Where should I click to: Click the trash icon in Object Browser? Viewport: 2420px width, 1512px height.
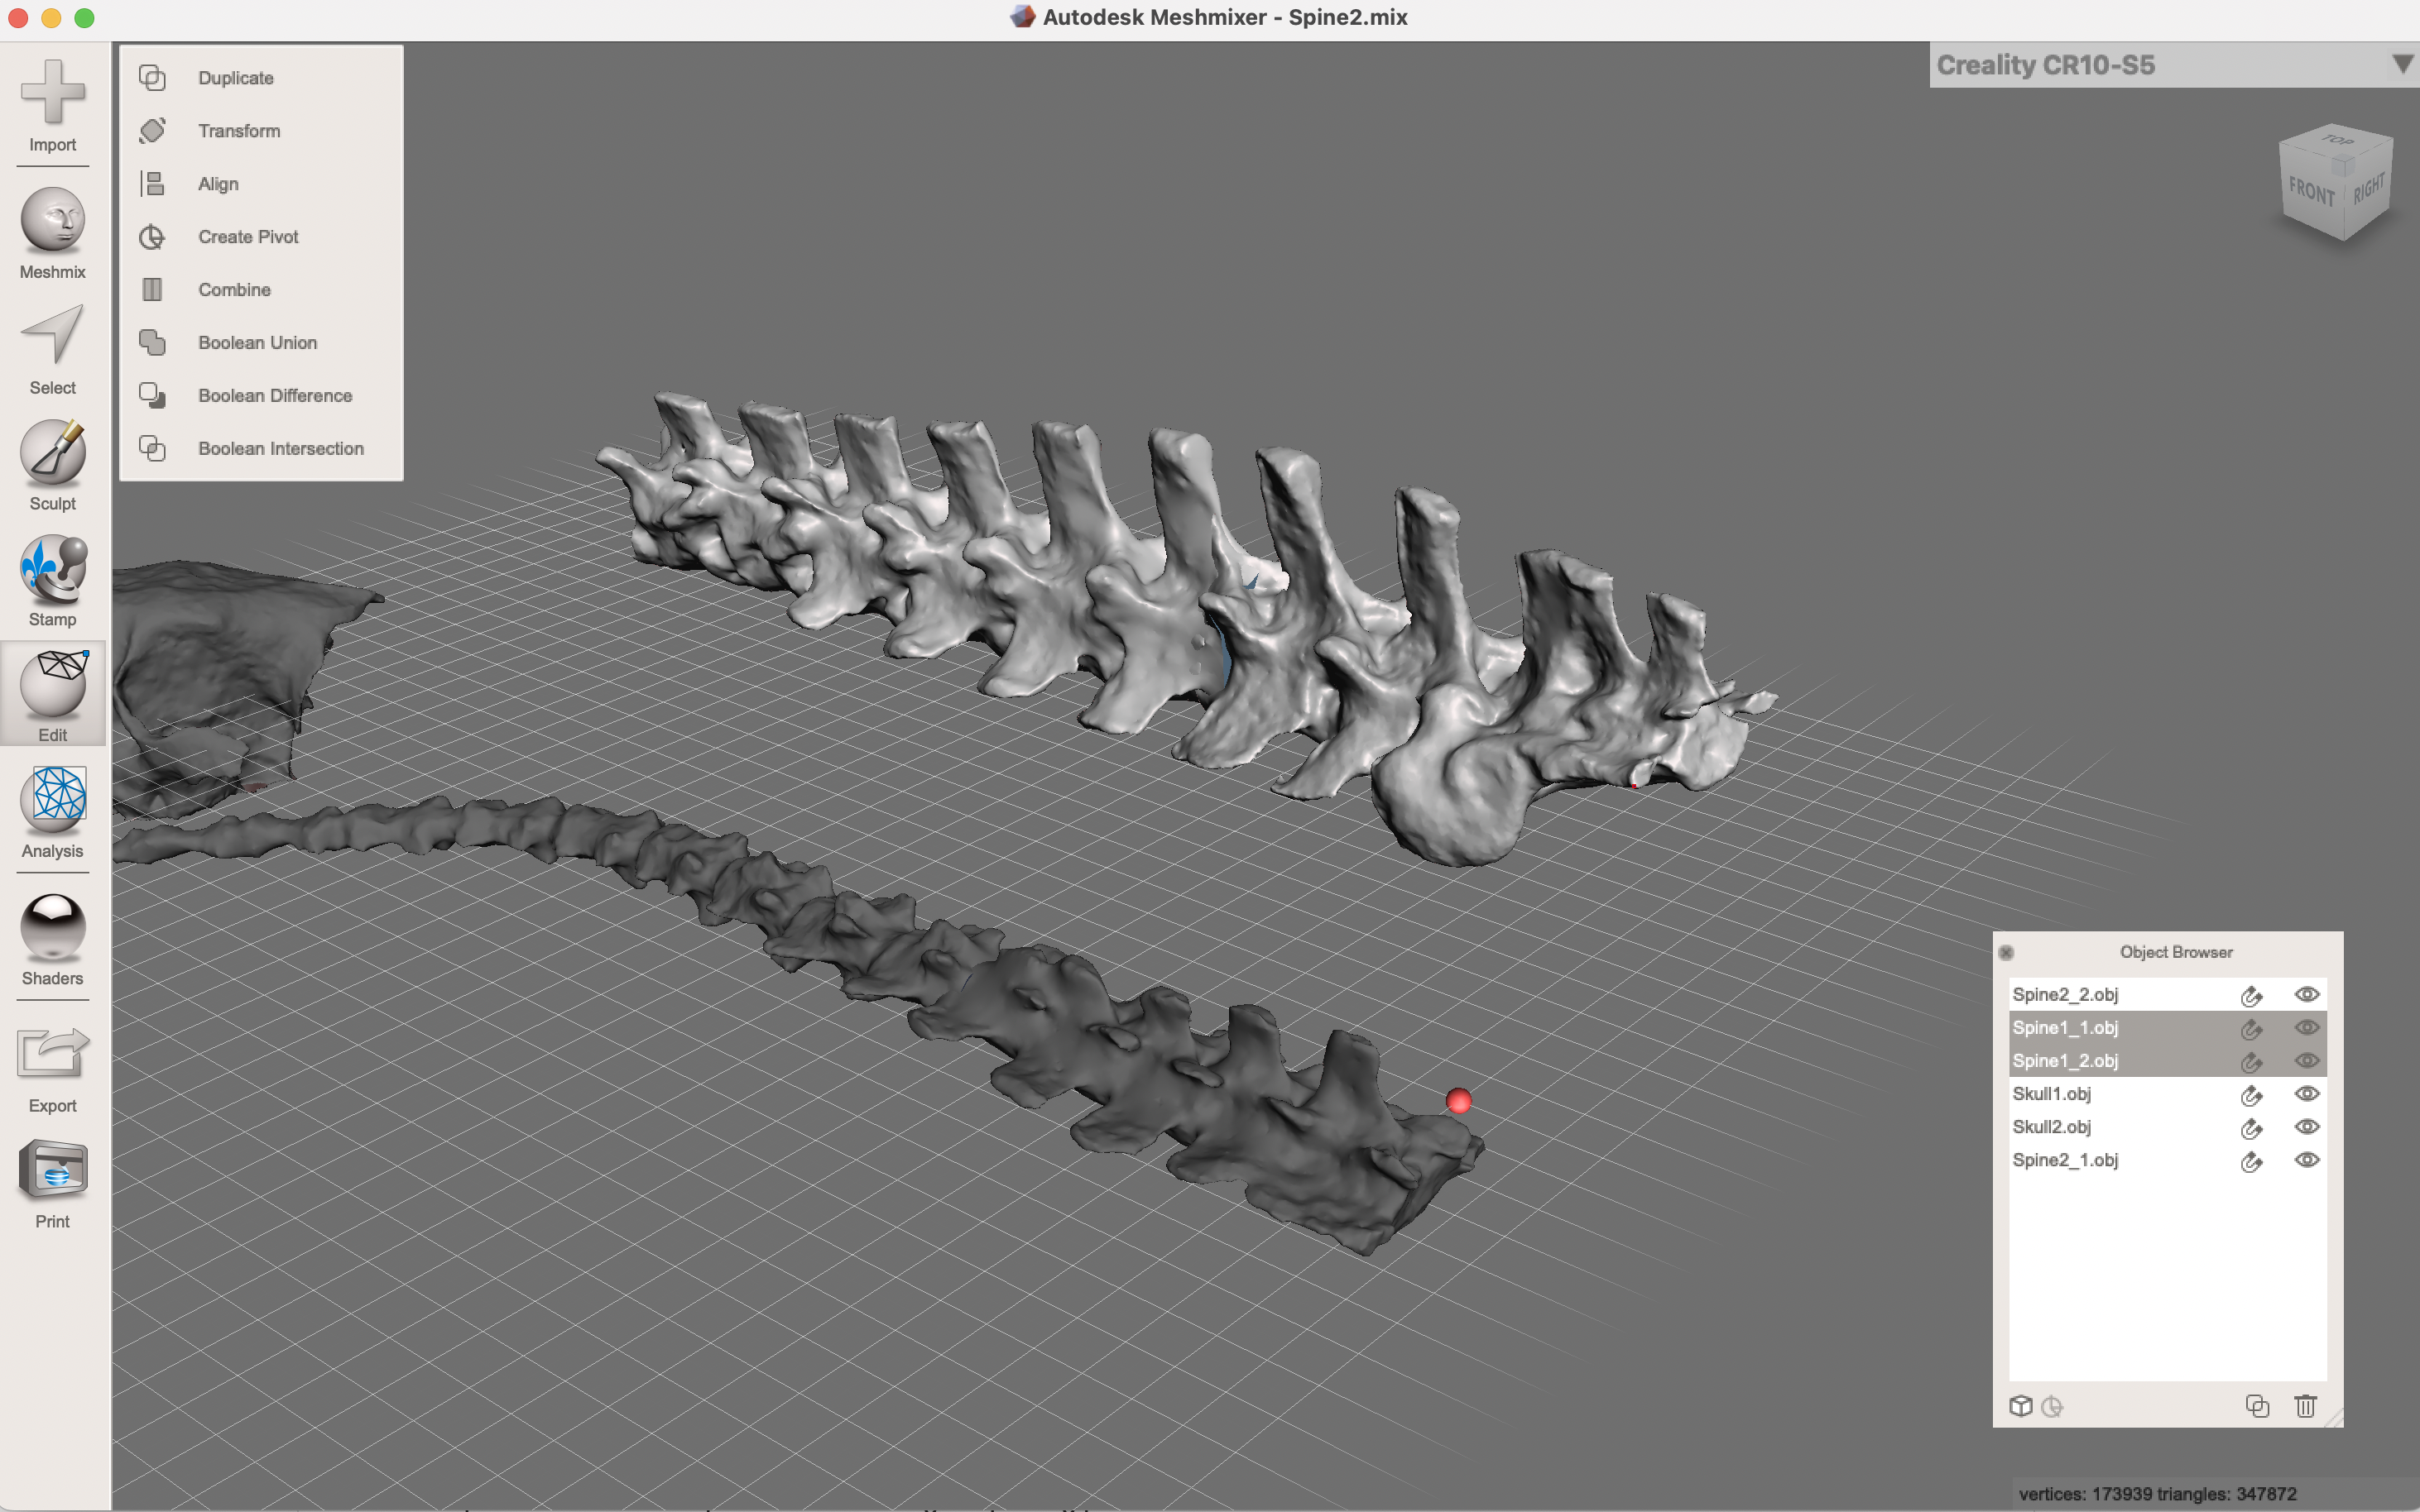(x=2305, y=1406)
